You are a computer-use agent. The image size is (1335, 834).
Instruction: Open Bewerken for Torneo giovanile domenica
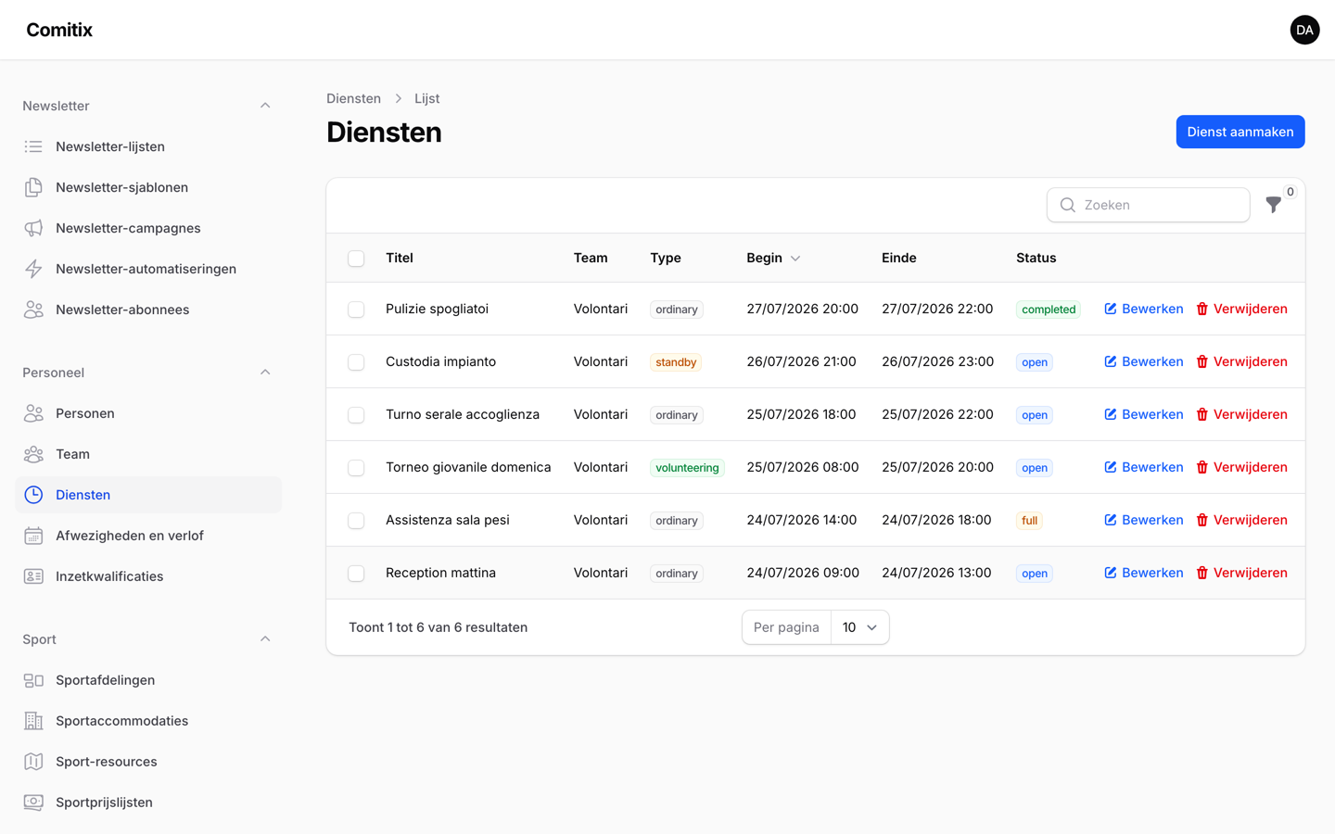coord(1143,467)
